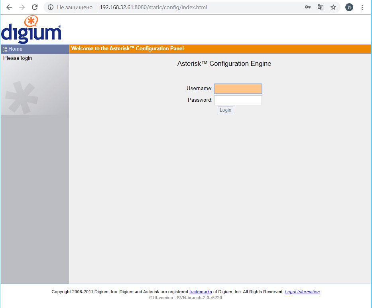This screenshot has width=372, height=308.
Task: Click the 'GUI-version : SVN-branch-2.0-r5220' text
Action: pyautogui.click(x=185, y=298)
